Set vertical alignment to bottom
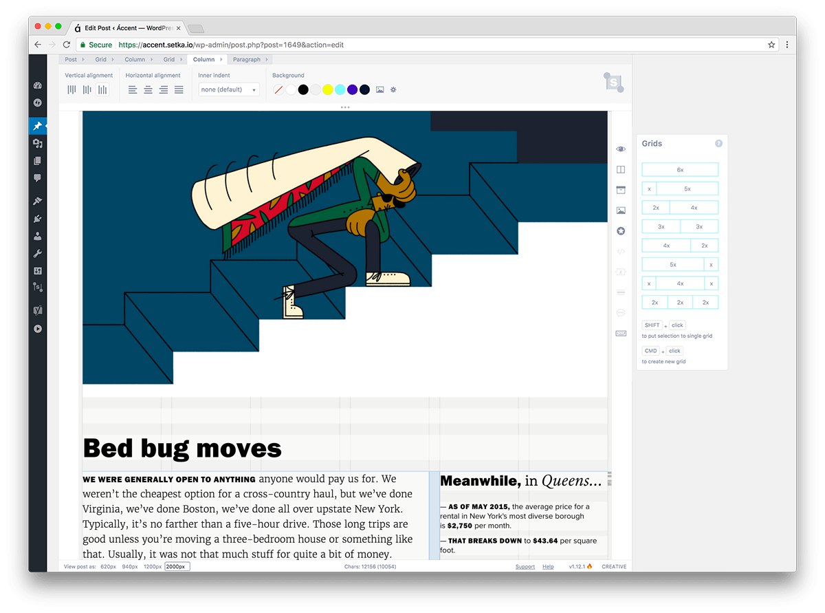 (102, 89)
